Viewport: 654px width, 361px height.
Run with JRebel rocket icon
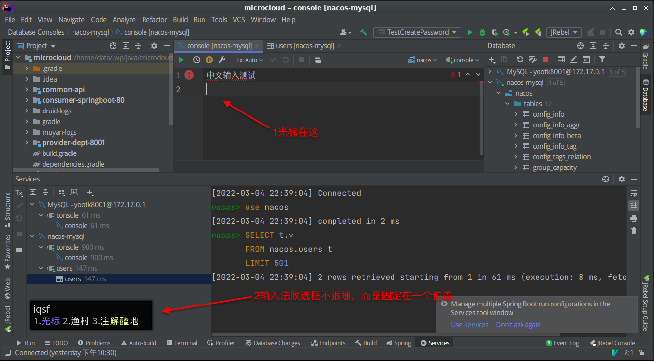(x=526, y=32)
